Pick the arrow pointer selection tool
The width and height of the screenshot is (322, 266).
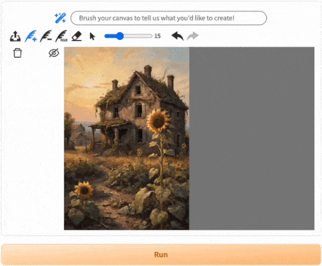[92, 36]
